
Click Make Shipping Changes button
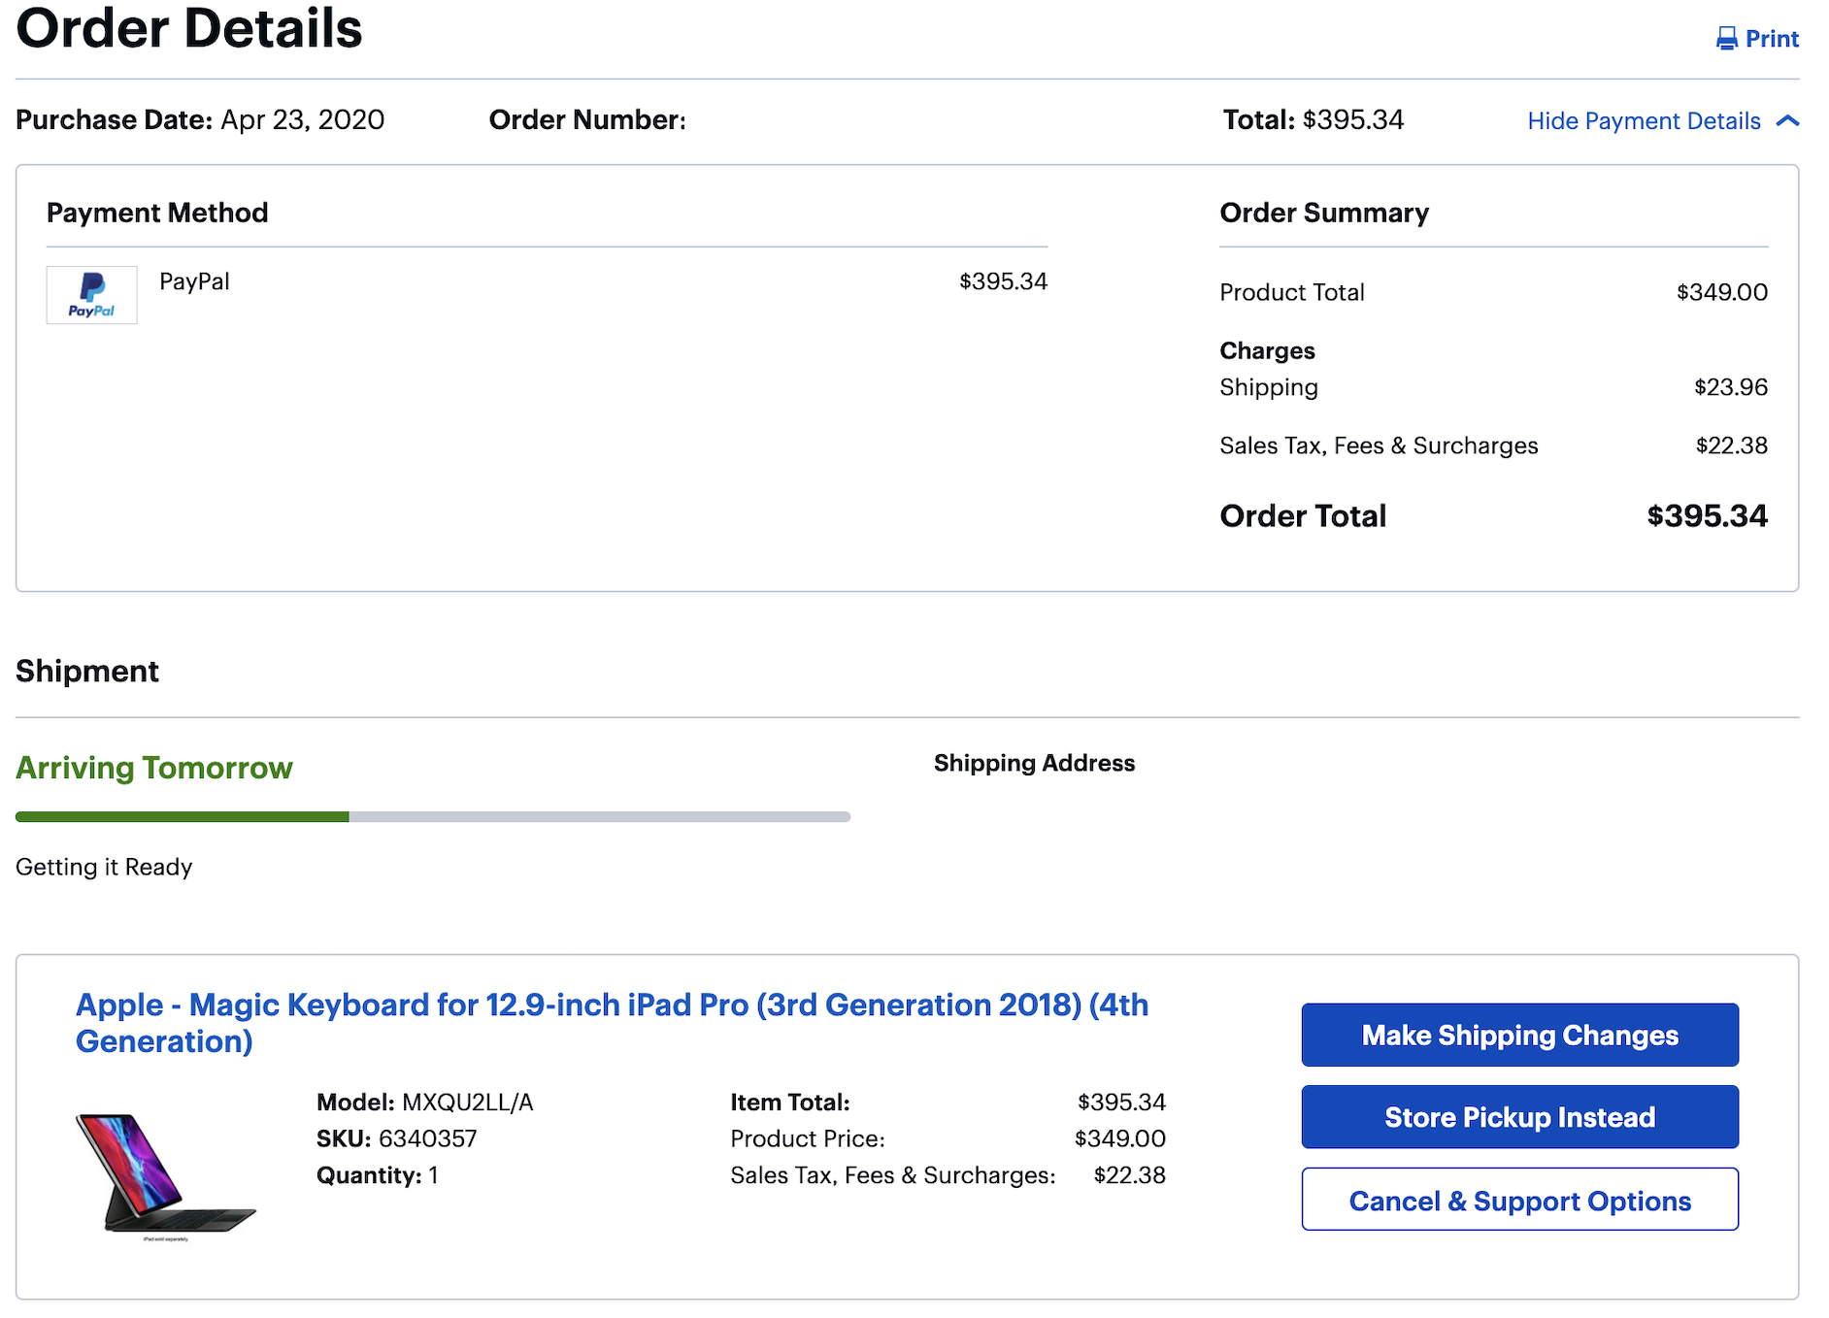point(1519,1035)
